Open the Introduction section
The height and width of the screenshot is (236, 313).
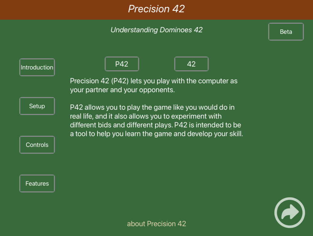37,67
